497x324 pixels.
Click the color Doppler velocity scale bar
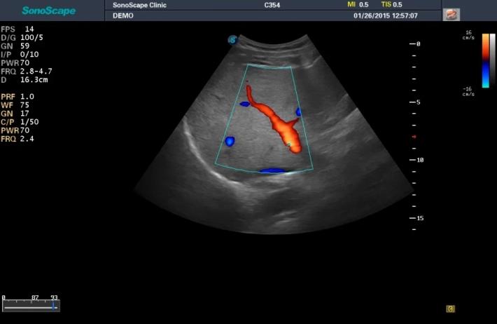(x=485, y=60)
